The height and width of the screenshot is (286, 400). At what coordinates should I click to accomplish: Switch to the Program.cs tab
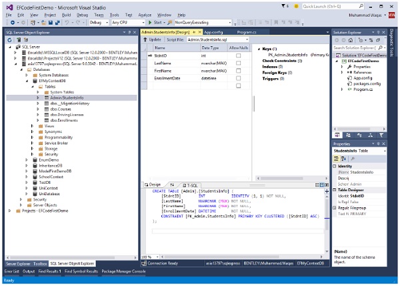246,31
